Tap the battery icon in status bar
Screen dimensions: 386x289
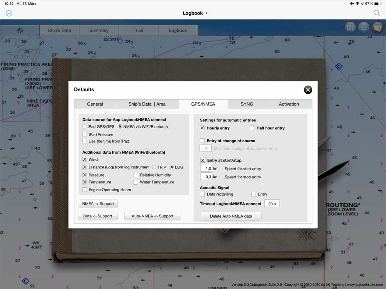coord(378,4)
